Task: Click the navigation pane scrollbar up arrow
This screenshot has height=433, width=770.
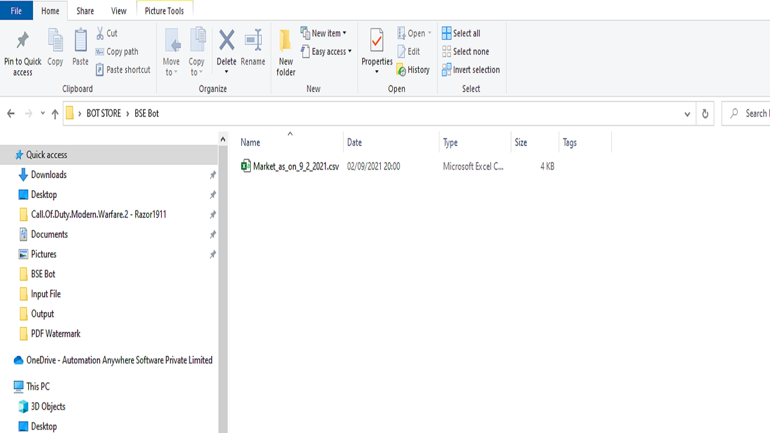Action: tap(223, 139)
